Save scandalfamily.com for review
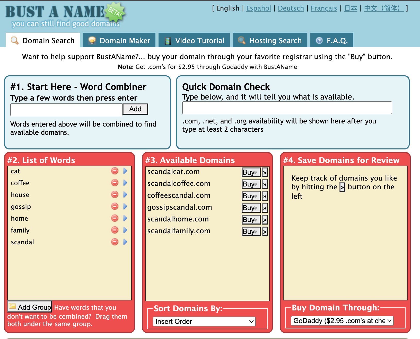The image size is (420, 339). click(265, 231)
